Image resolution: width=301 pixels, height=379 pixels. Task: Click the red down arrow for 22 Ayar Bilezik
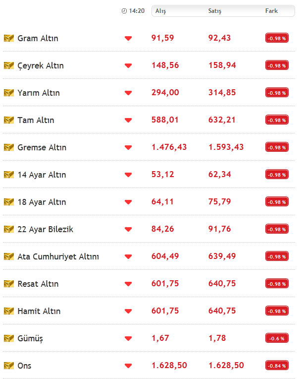pos(128,229)
